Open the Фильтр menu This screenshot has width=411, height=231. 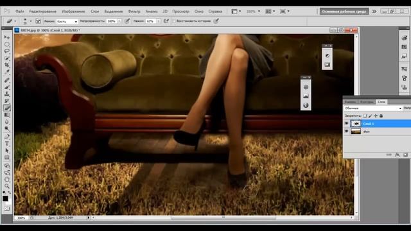click(x=134, y=12)
